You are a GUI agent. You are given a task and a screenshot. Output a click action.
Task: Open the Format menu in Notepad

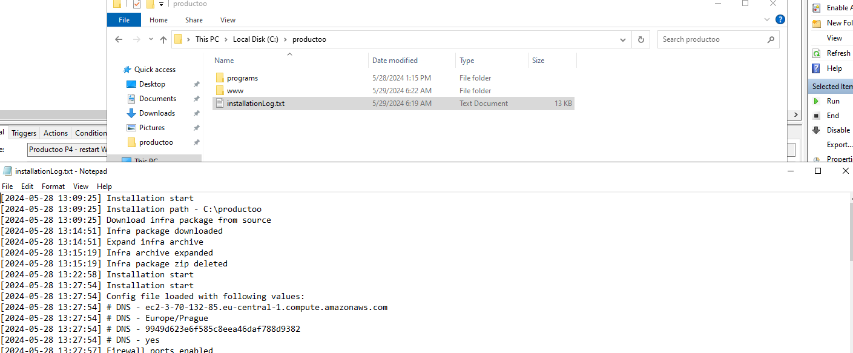53,186
